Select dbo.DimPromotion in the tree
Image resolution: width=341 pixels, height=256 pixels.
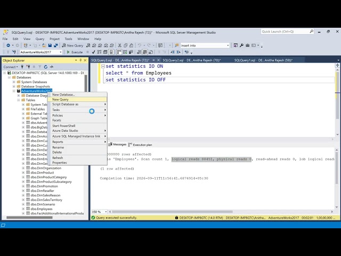point(44,186)
